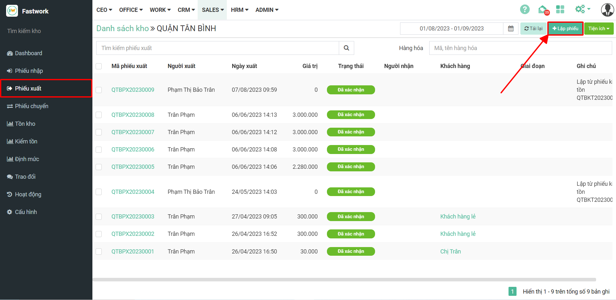Open the apps grid icon
The width and height of the screenshot is (616, 300).
pos(560,10)
